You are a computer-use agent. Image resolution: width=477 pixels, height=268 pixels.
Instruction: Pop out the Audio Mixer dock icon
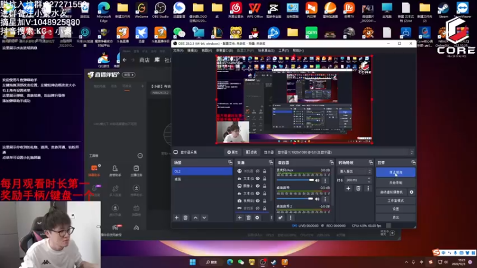tap(332, 163)
